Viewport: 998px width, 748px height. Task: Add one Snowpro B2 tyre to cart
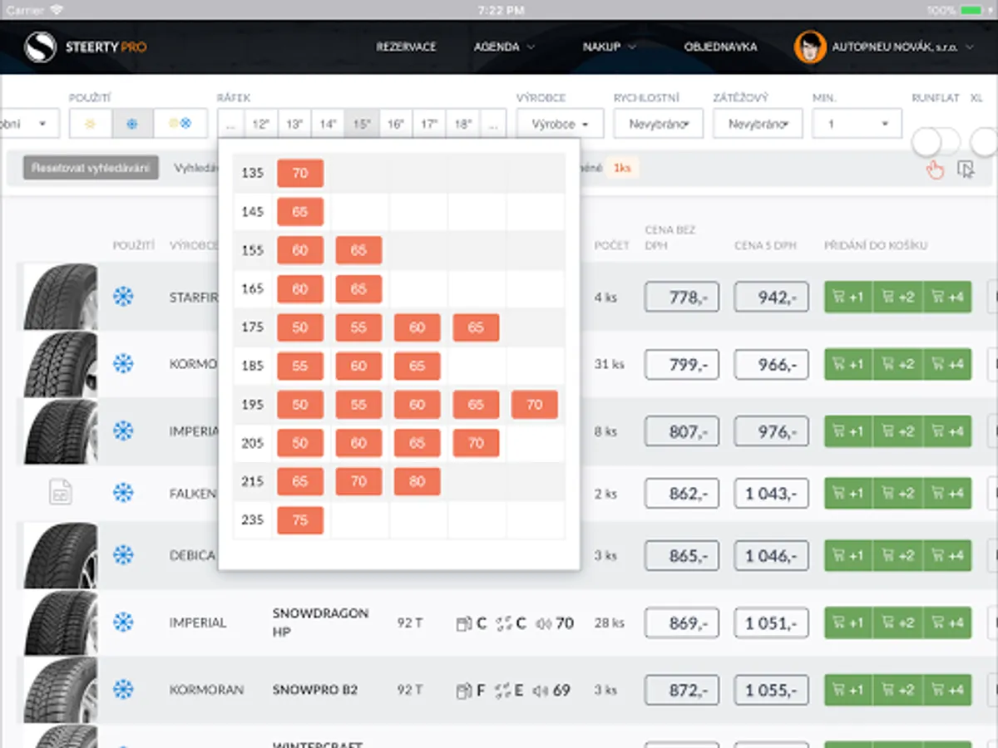point(848,690)
